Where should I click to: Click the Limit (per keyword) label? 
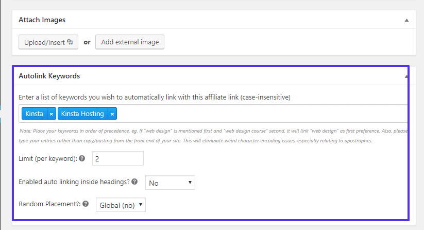[47, 159]
